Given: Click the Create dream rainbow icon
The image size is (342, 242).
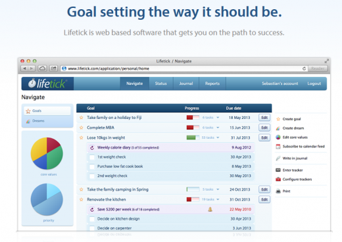Looking at the screenshot, I should pyautogui.click(x=278, y=128).
